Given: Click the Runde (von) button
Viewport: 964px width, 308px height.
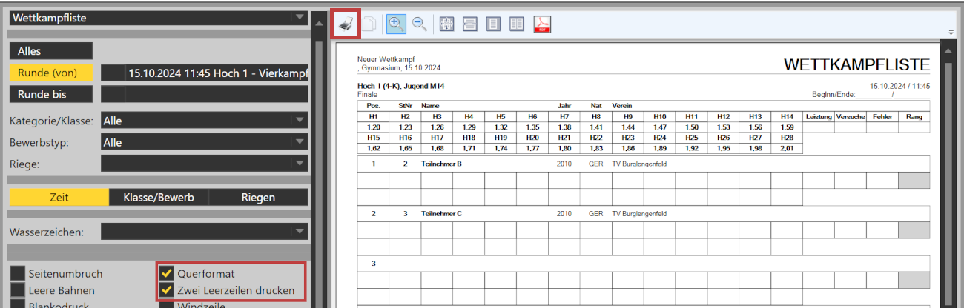Looking at the screenshot, I should pyautogui.click(x=50, y=73).
